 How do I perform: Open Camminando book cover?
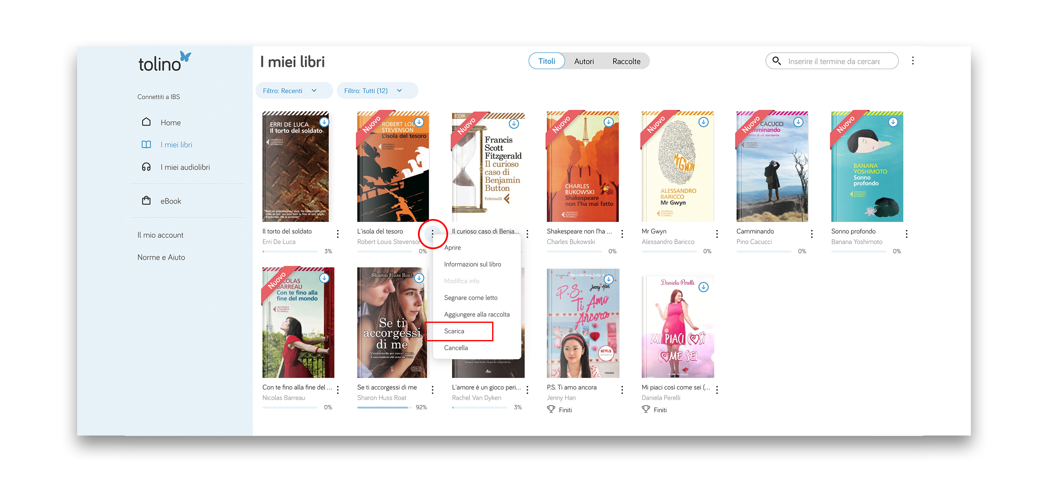point(772,166)
